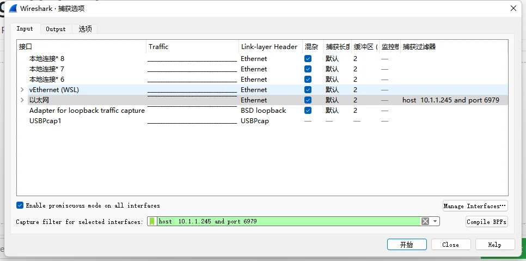
Task: Select the vEthernet (WSL) interface
Action: tap(54, 90)
